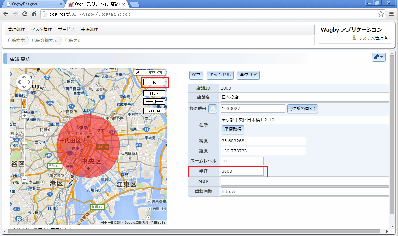Click the custom slider control under MBR
Image resolution: width=398 pixels, height=236 pixels.
point(154,102)
